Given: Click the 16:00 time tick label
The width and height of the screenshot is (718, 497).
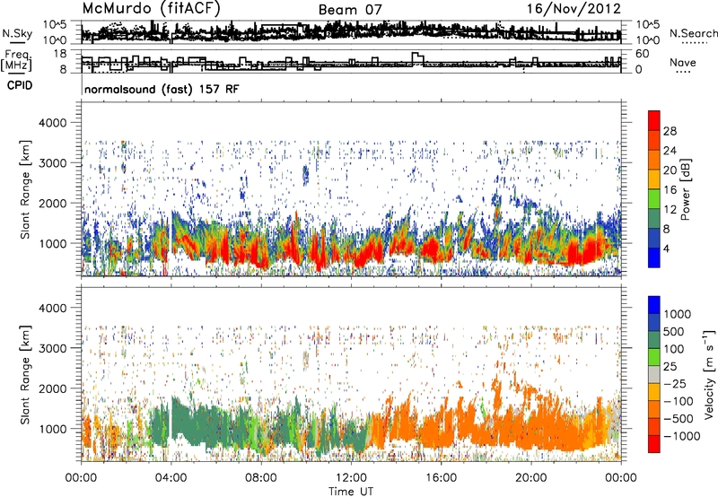Looking at the screenshot, I should pos(441,478).
